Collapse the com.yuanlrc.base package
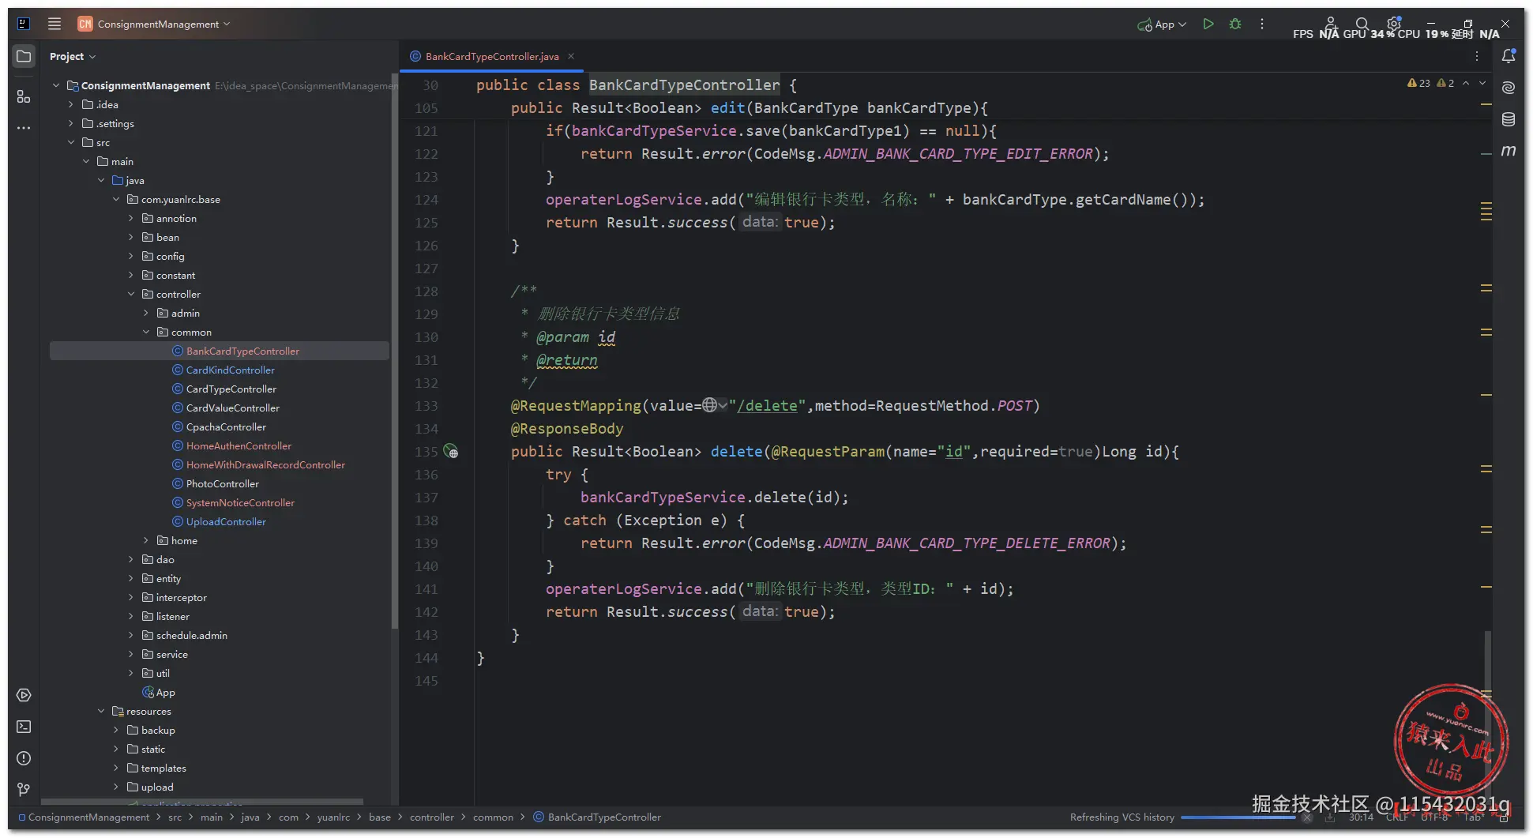 tap(116, 199)
